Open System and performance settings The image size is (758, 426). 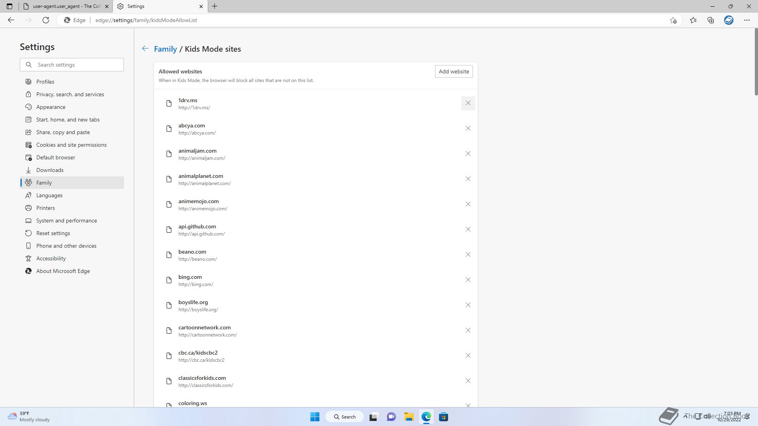tap(72, 220)
